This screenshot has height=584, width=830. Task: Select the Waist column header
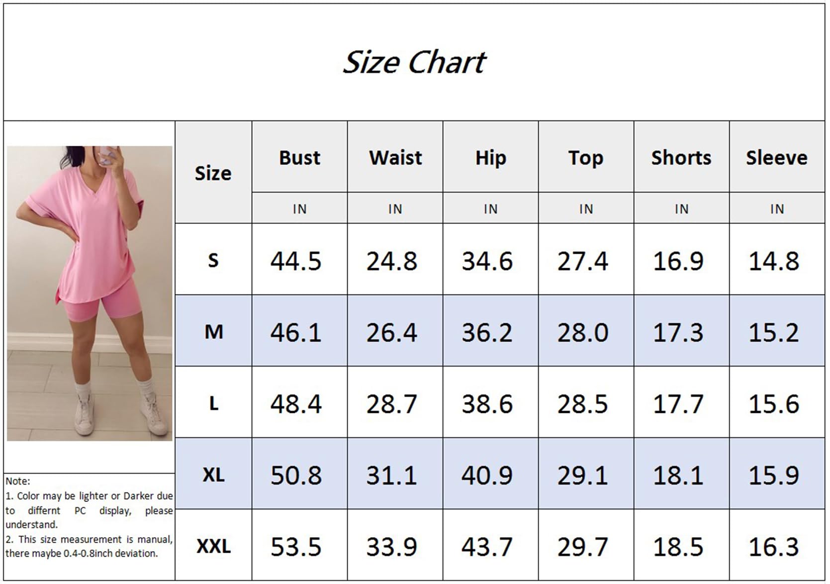click(x=395, y=158)
